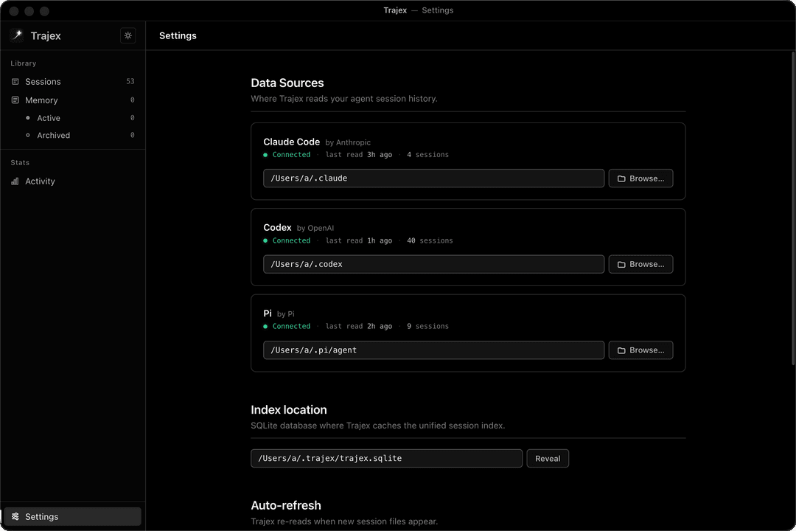The width and height of the screenshot is (796, 531).
Task: Click 'last read 3h ago' text
Action: 359,155
